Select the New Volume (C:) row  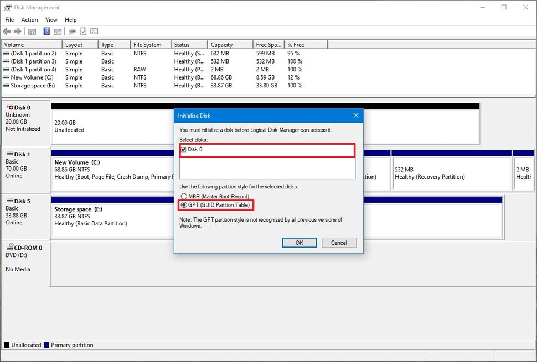click(x=30, y=77)
